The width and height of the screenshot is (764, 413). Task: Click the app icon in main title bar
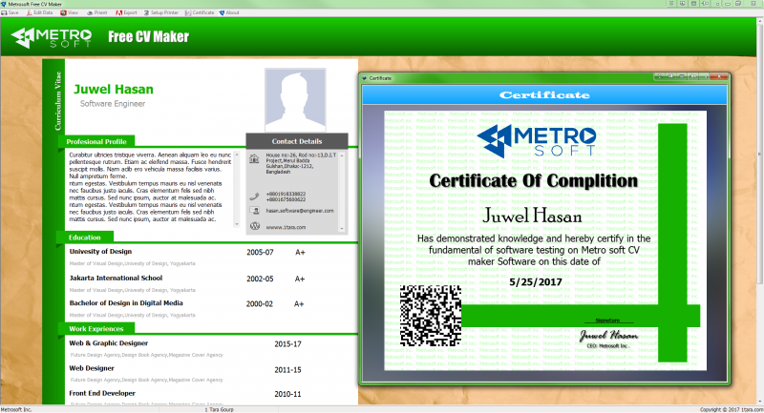click(4, 4)
